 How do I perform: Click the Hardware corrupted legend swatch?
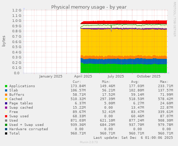pos(6,129)
